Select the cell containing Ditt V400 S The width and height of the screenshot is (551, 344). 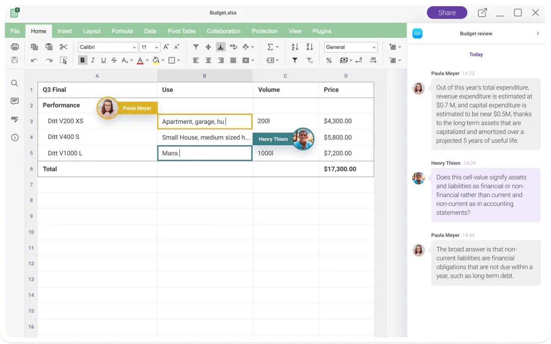point(97,137)
